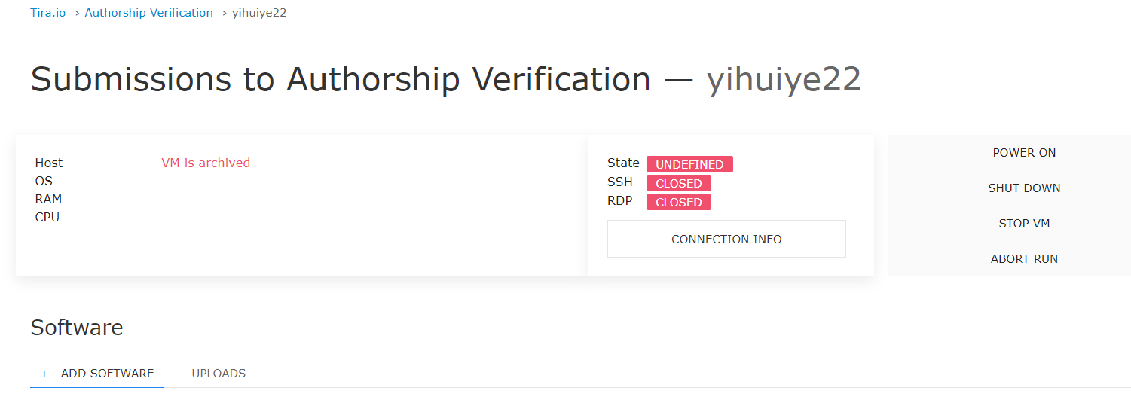Click the chevron before yihuiye22 breadcrumb
This screenshot has height=409, width=1131.
(225, 13)
